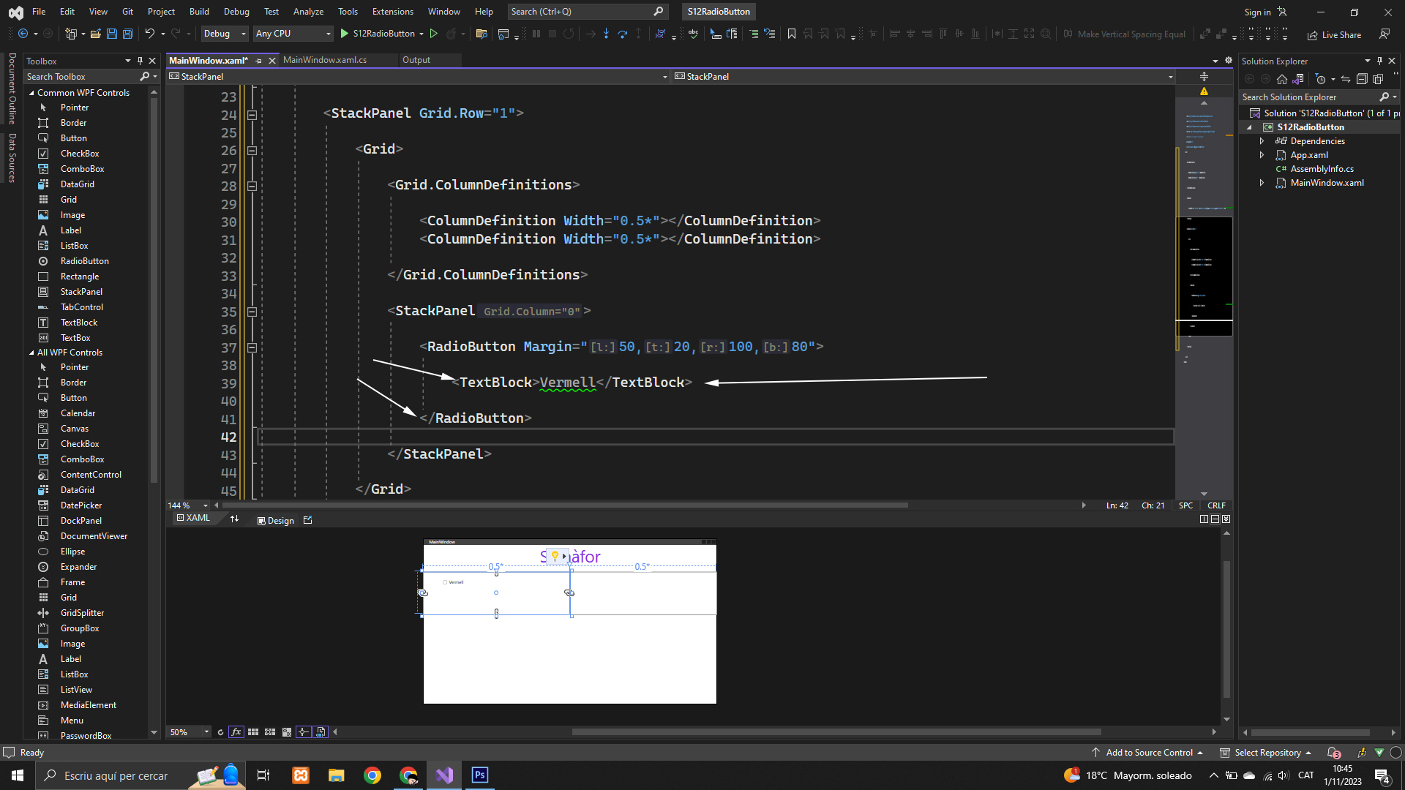Click Add to Source Control
Viewport: 1405px width, 790px height.
[1148, 753]
